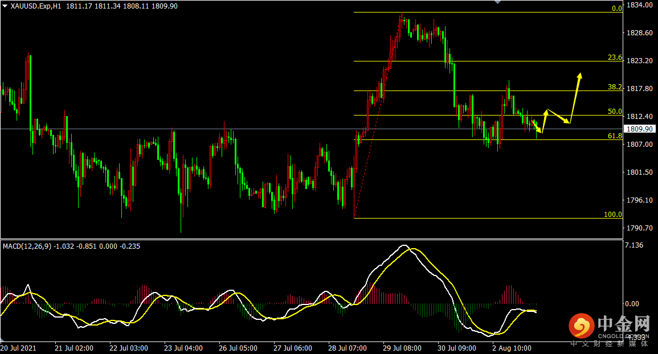
Task: Click the 50.0 Fibonacci level label
Action: pyautogui.click(x=615, y=111)
